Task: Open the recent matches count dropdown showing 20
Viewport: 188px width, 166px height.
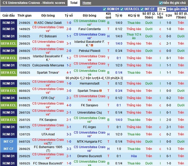Action: (x=162, y=9)
